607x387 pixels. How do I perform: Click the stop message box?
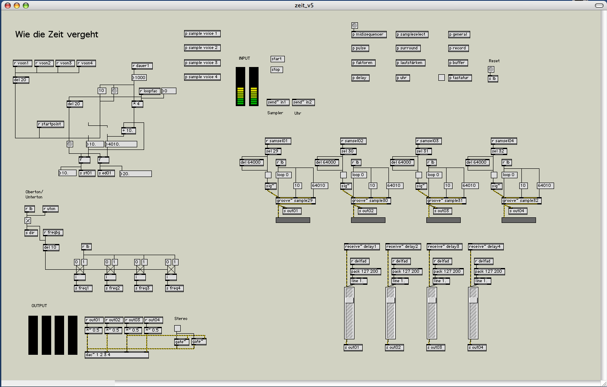(x=277, y=70)
